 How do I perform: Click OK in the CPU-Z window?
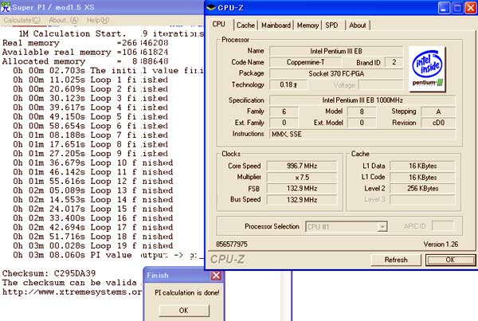click(451, 260)
